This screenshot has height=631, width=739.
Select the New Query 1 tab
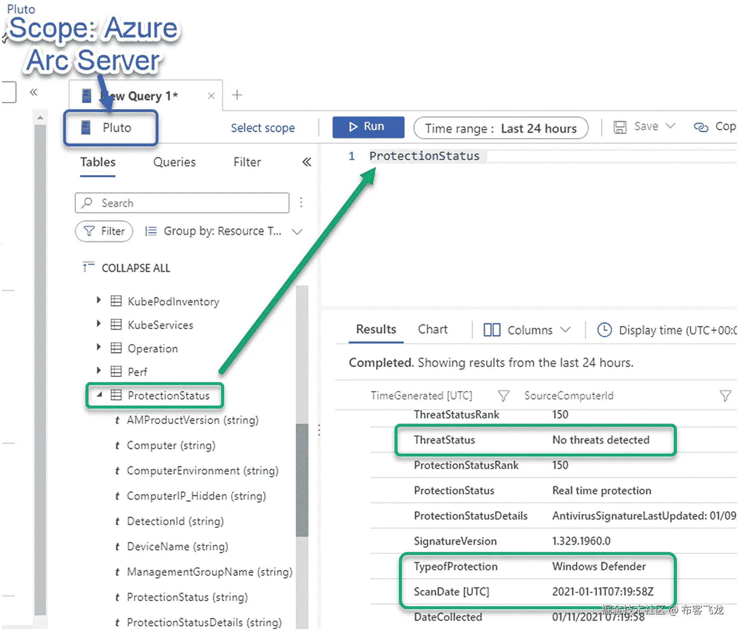tap(146, 96)
